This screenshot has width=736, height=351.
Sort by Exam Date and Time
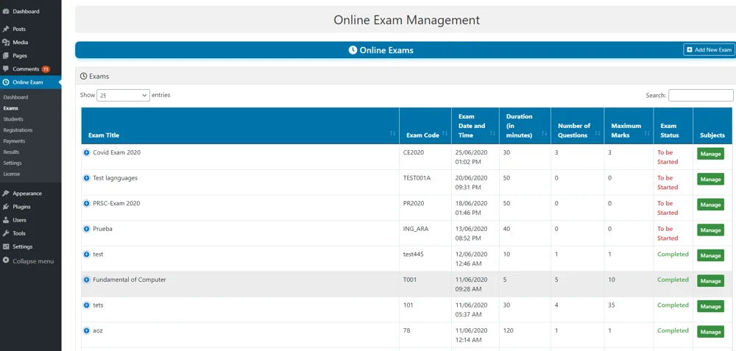point(475,126)
